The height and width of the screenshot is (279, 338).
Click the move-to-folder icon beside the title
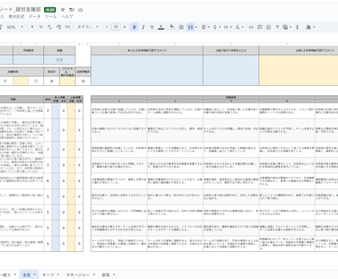71,10
